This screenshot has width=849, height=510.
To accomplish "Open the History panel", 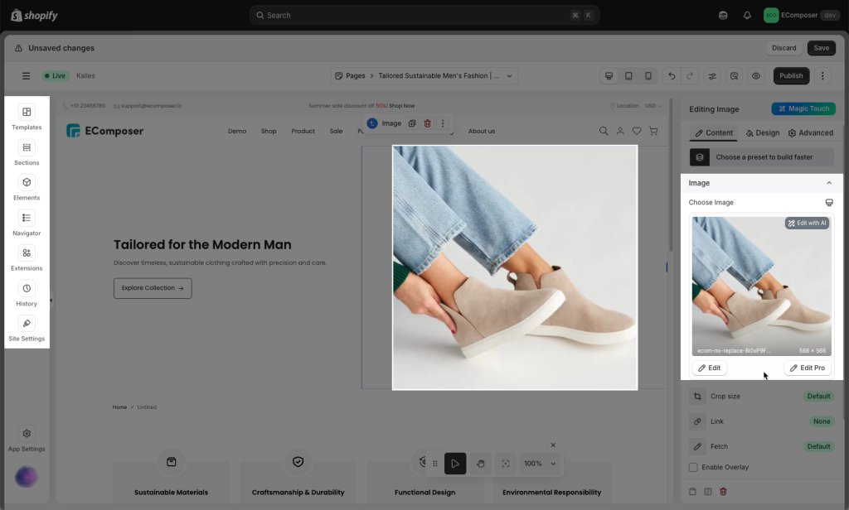I will point(27,289).
